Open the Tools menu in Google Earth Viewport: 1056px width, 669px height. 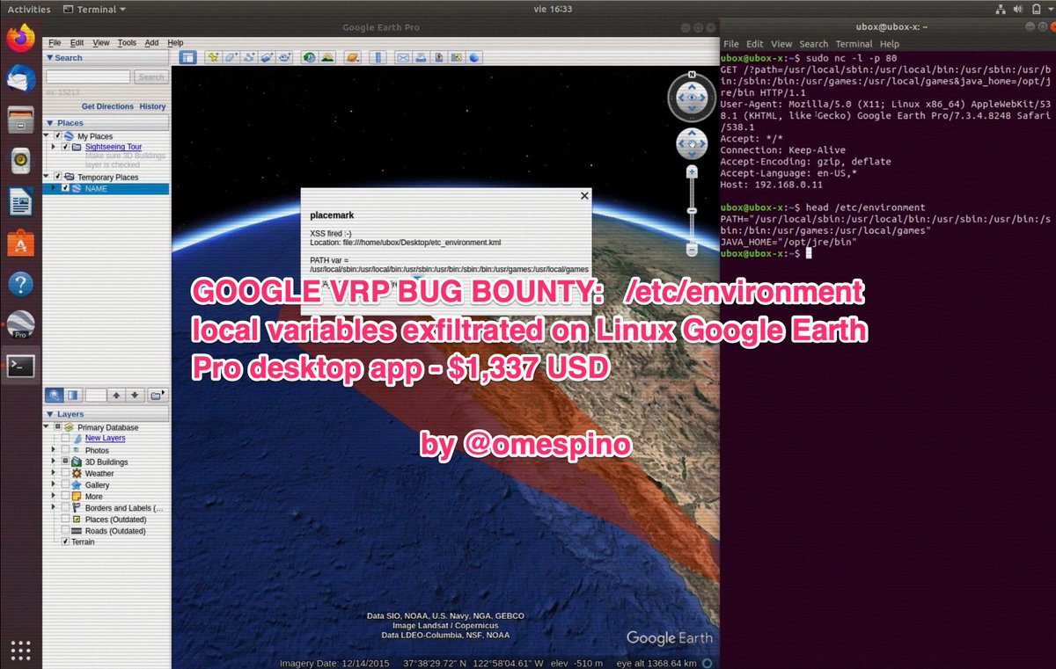[x=127, y=42]
